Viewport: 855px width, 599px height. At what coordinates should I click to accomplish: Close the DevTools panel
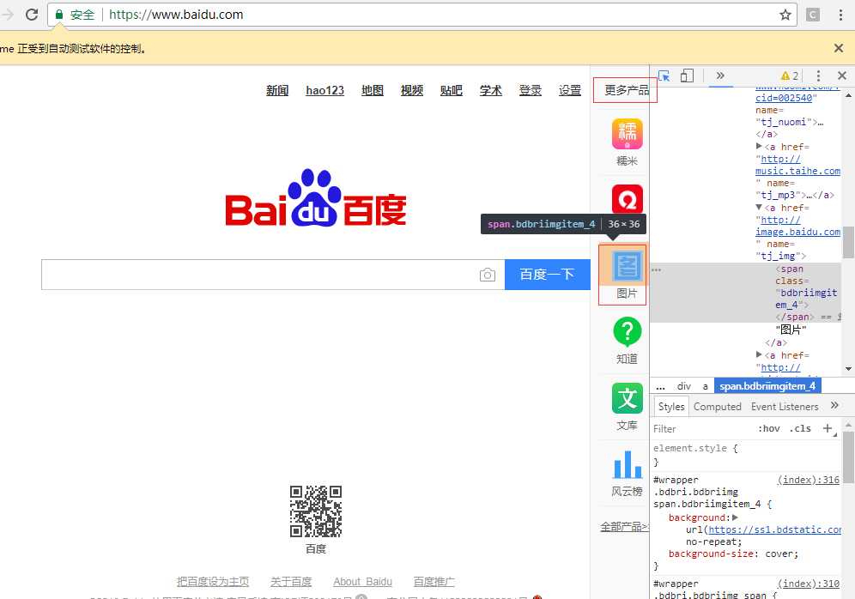tap(842, 76)
